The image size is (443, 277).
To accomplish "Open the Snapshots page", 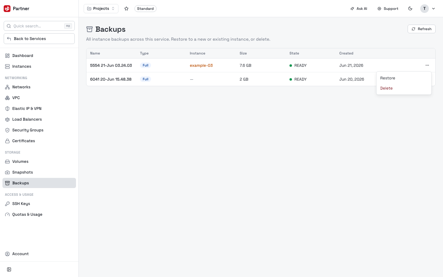I will [x=39, y=172].
